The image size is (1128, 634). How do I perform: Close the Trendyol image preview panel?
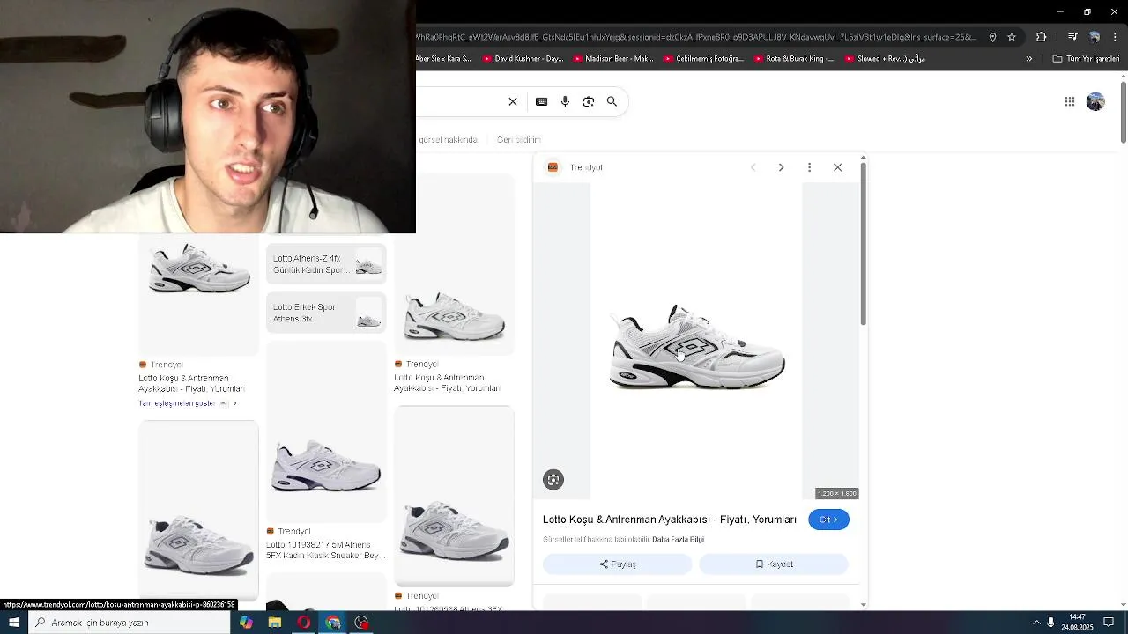point(837,167)
